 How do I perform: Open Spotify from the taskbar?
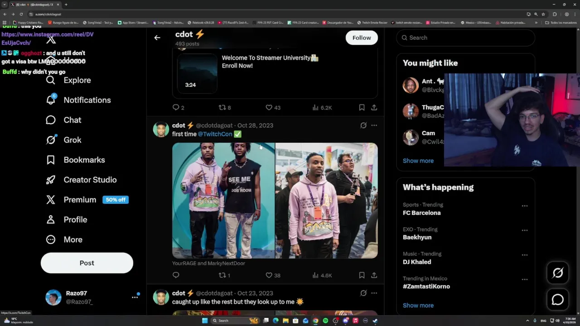[325, 321]
